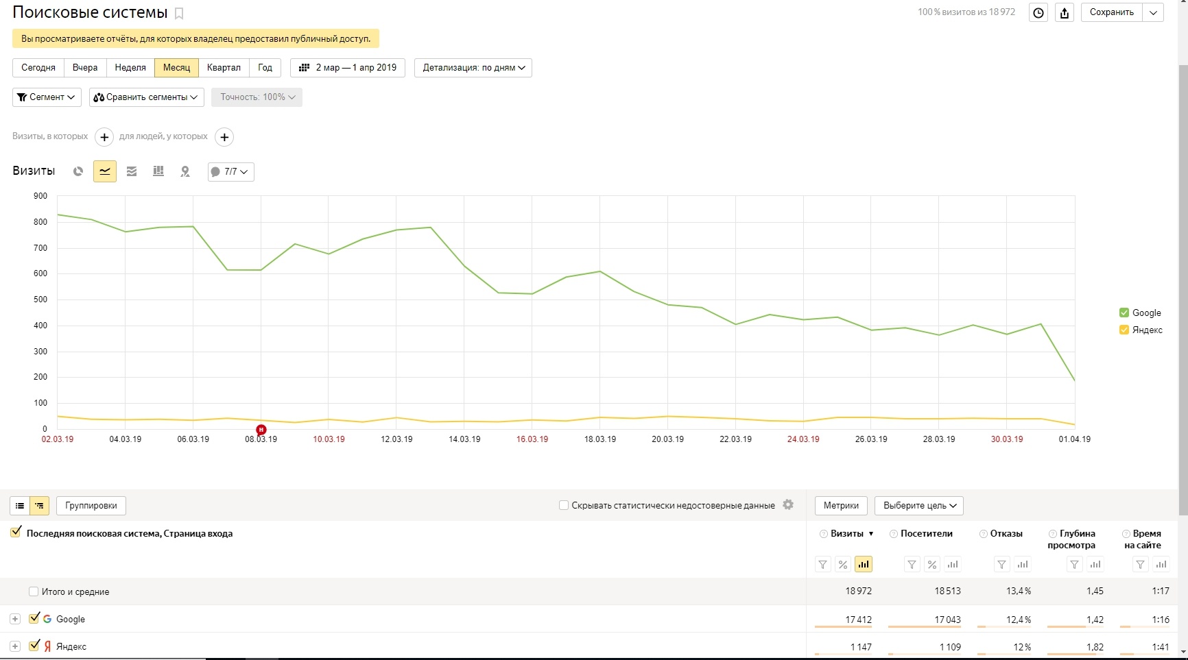Bookmark the Поисковые системы report

[179, 13]
